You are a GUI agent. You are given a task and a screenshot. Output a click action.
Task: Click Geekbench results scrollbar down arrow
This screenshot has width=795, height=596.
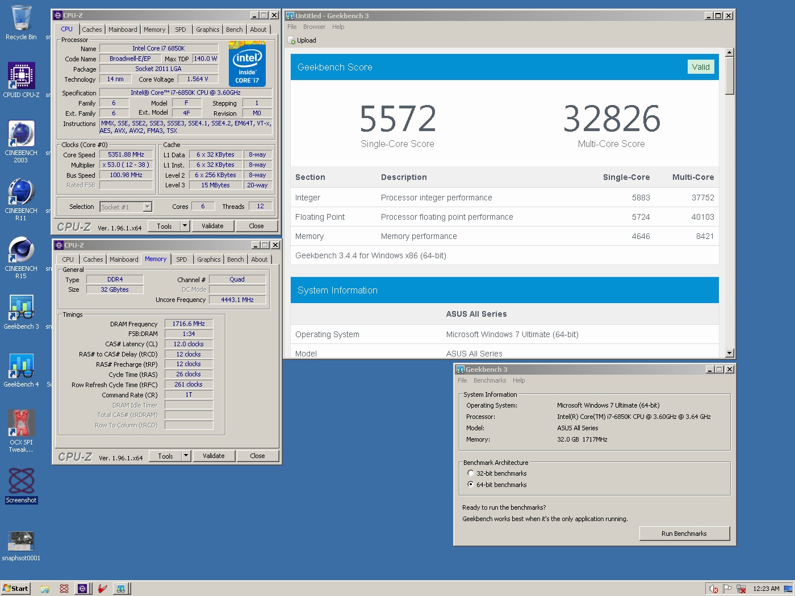[730, 353]
